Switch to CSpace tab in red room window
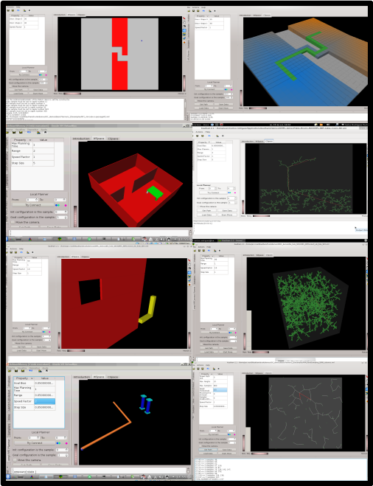 (113, 139)
